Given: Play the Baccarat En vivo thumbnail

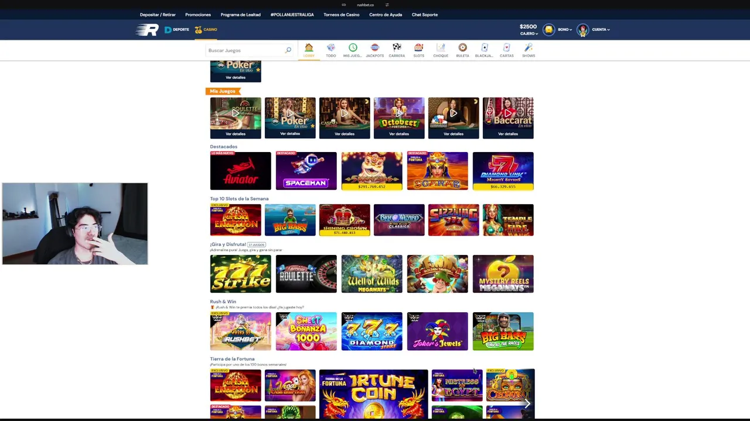Looking at the screenshot, I should [508, 113].
